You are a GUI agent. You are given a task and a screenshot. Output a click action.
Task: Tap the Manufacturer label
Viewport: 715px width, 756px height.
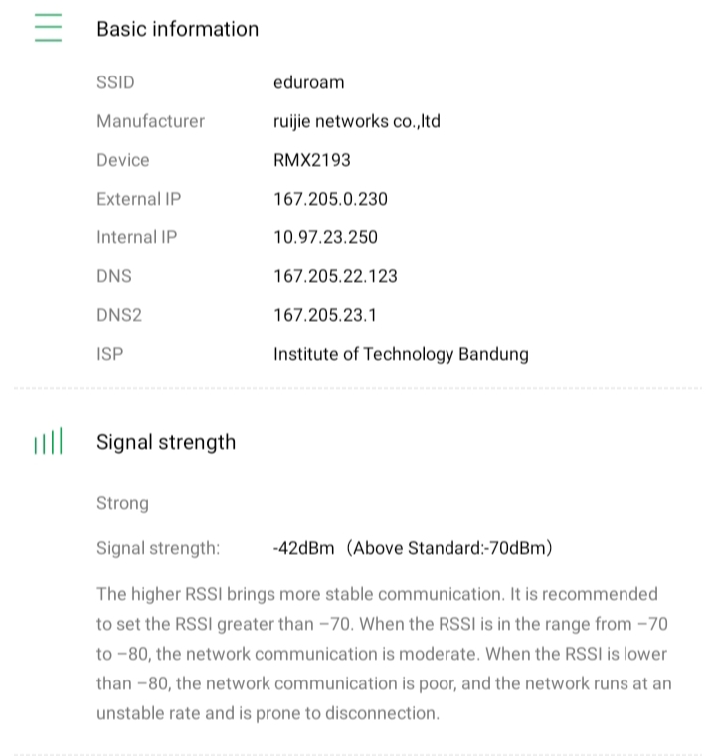pos(150,121)
